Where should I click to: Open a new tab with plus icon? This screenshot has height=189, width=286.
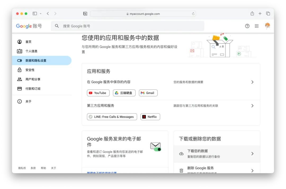(260, 14)
